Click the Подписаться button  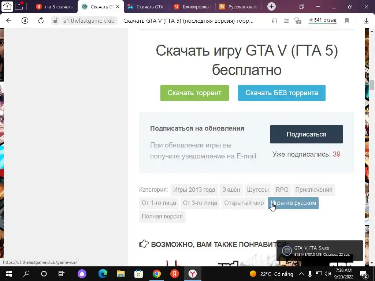pyautogui.click(x=307, y=134)
